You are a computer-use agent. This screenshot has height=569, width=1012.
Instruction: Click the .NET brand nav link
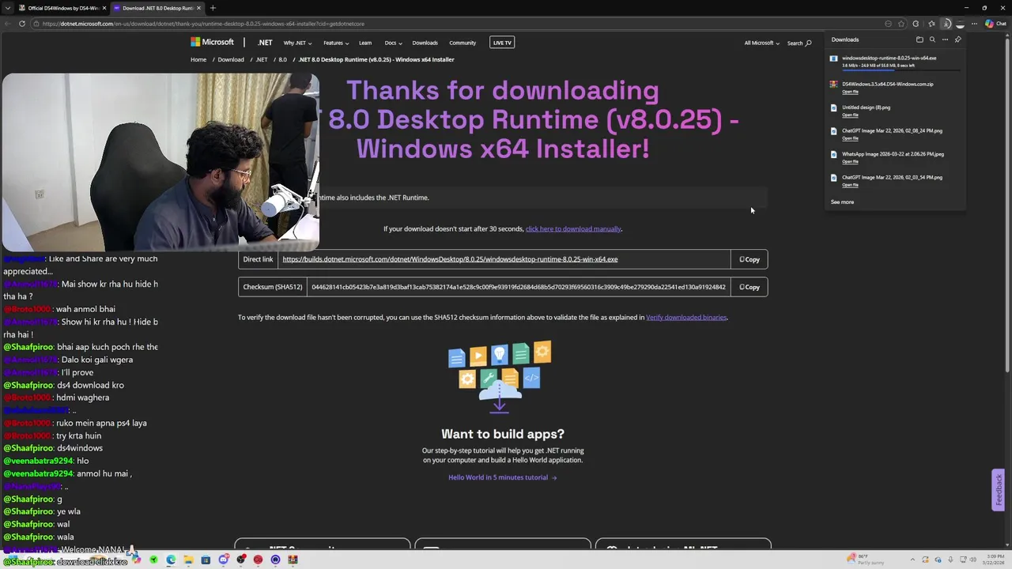(265, 43)
